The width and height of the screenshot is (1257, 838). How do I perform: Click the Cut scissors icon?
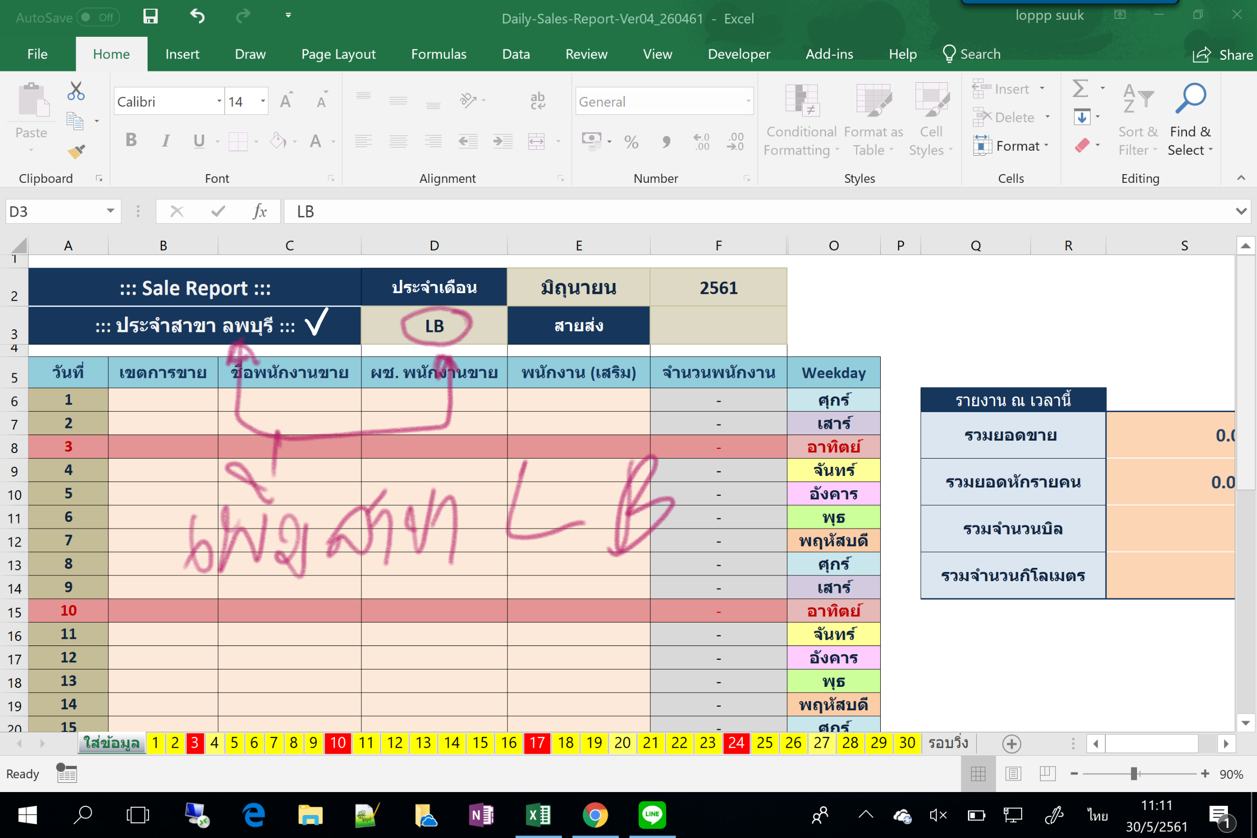(x=76, y=91)
